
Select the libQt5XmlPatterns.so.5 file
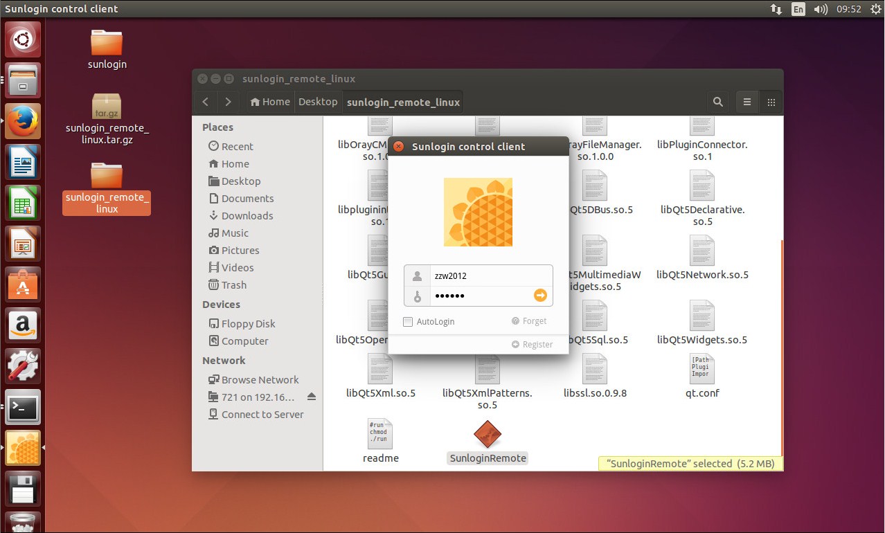[x=488, y=383]
